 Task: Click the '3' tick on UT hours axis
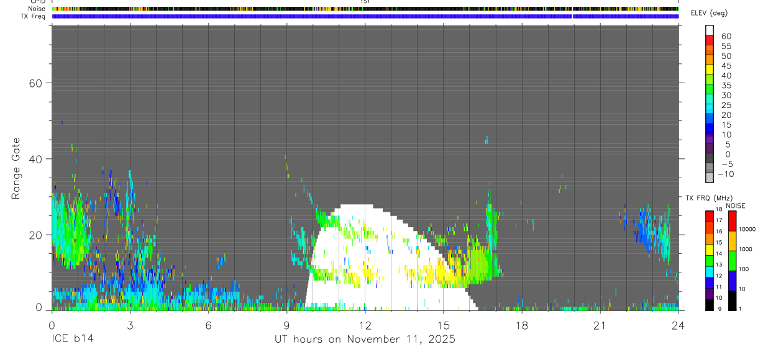tap(130, 325)
